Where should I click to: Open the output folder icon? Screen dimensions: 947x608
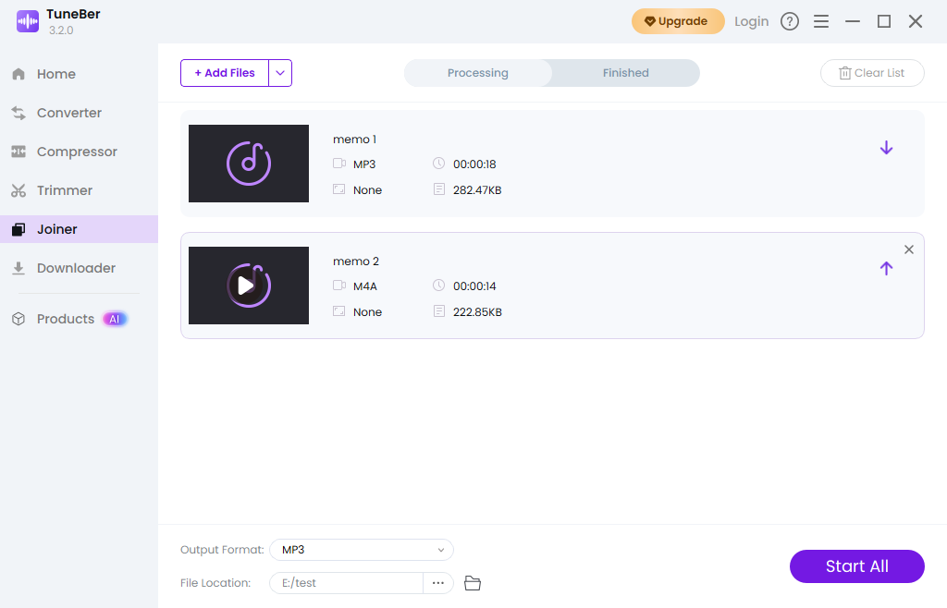pos(473,583)
